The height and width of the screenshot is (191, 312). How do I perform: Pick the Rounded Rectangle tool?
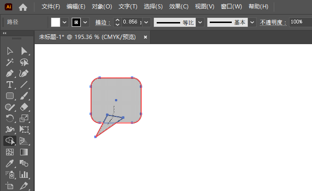tap(9, 96)
